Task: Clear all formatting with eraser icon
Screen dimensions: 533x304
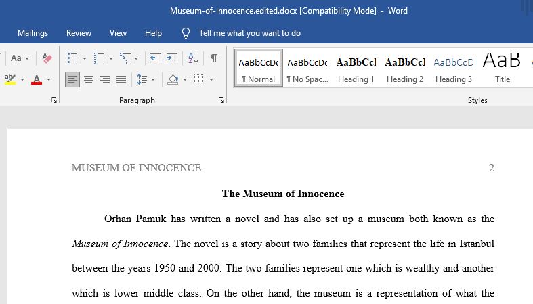Action: [x=47, y=58]
